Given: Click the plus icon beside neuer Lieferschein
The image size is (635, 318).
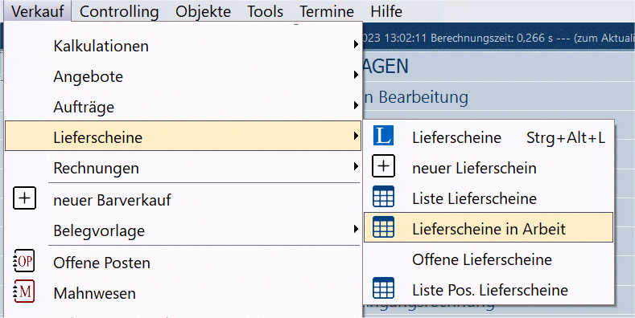Looking at the screenshot, I should (383, 166).
